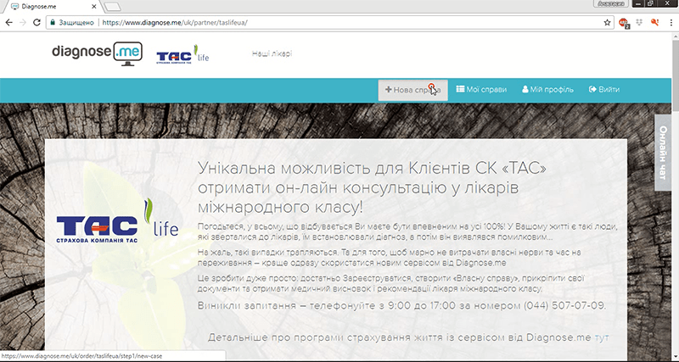This screenshot has width=679, height=362.
Task: Open the Онлайн чат side tab
Action: [663, 153]
